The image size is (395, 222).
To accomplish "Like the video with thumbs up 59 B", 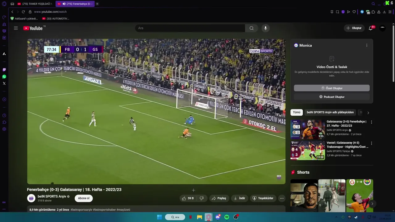I will click(188, 198).
